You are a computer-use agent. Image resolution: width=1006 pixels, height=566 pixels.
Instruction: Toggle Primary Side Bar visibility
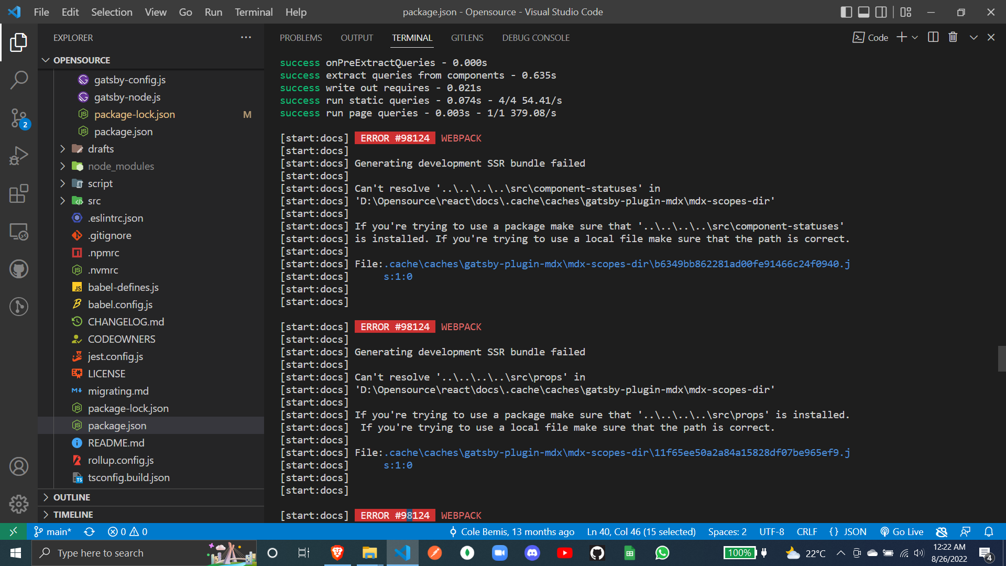pyautogui.click(x=846, y=12)
